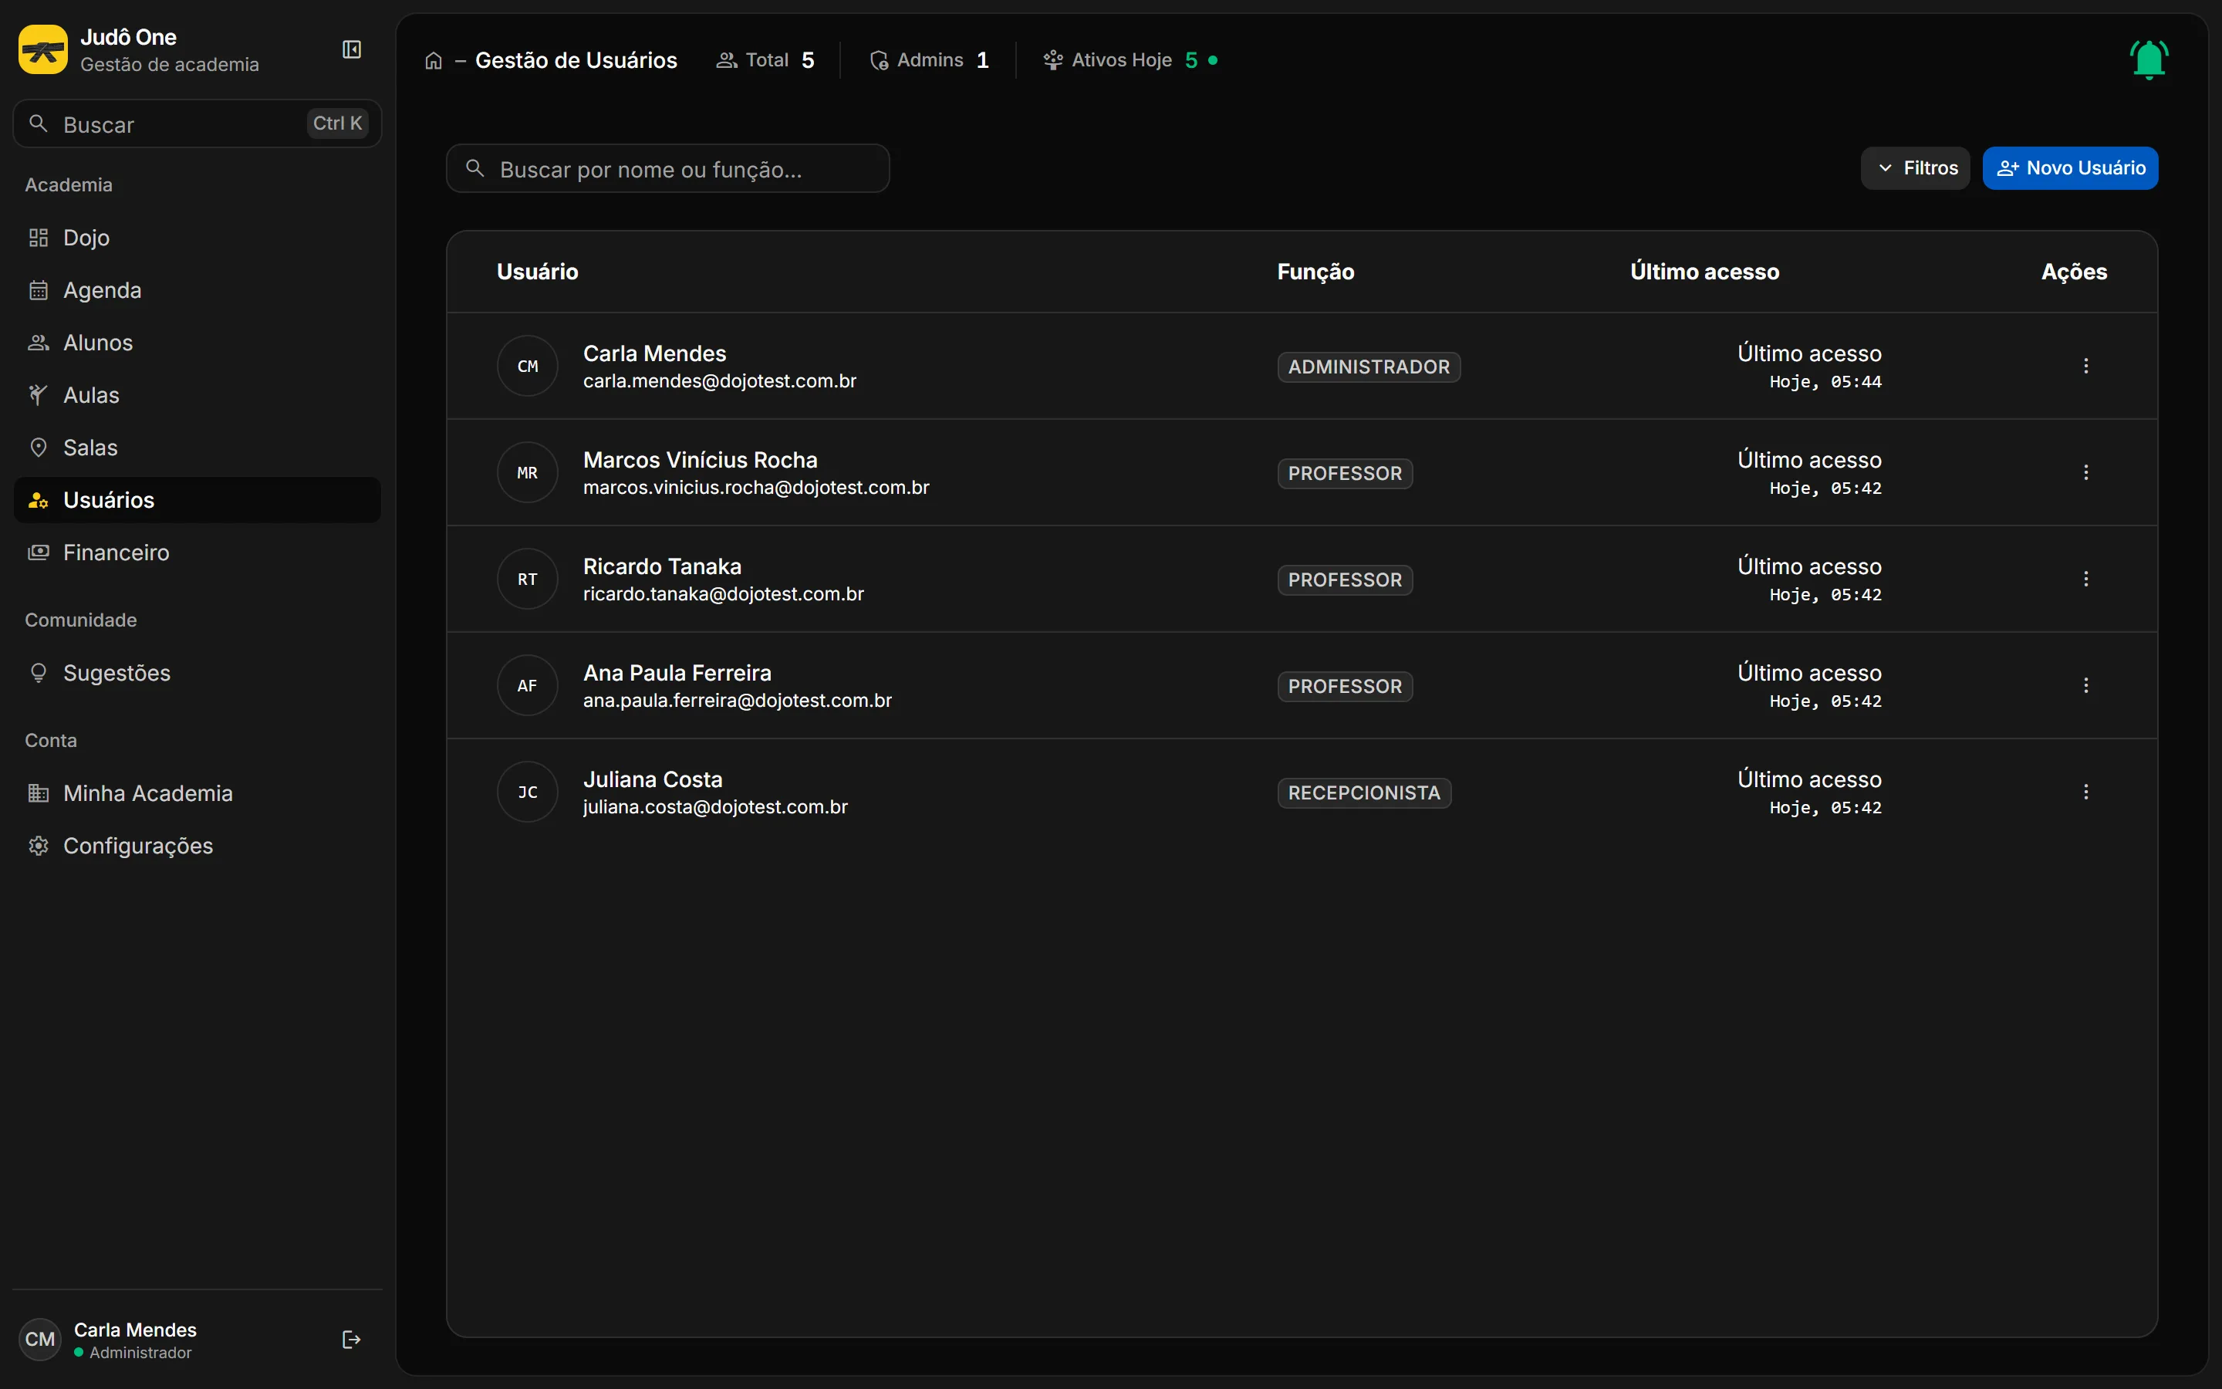
Task: Select Usuários in the sidebar
Action: click(x=198, y=500)
